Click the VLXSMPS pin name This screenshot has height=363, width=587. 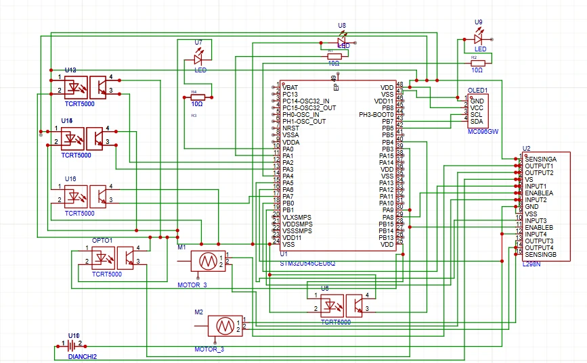pos(297,217)
